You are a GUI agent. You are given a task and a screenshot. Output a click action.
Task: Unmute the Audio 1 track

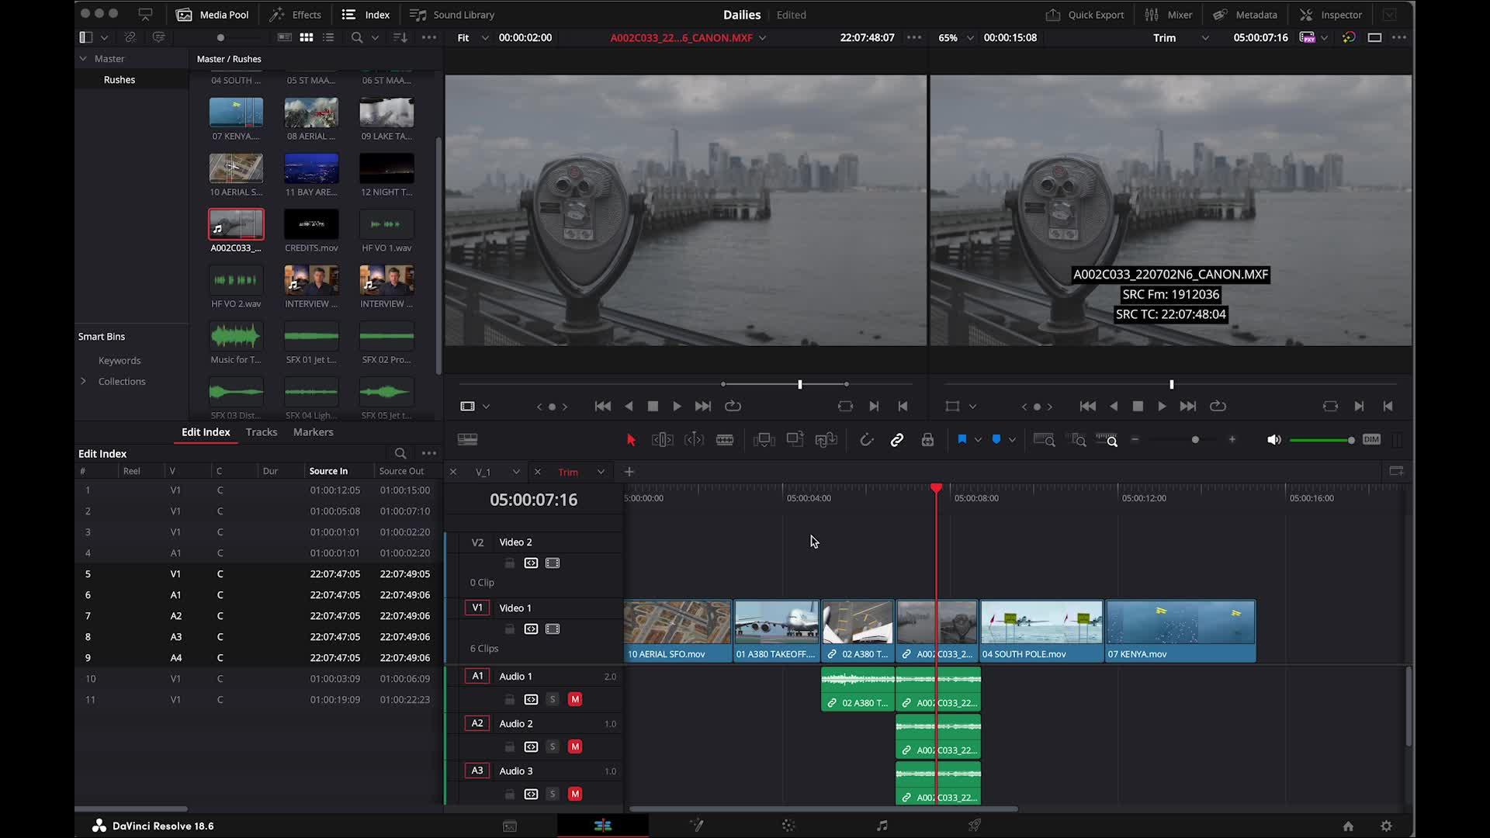[575, 699]
